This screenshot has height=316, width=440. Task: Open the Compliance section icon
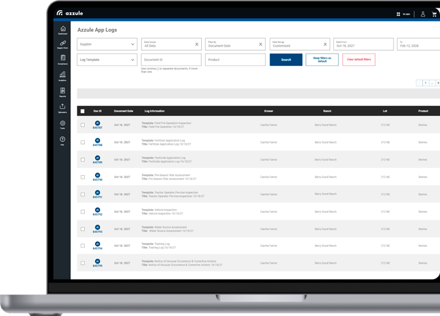(62, 59)
